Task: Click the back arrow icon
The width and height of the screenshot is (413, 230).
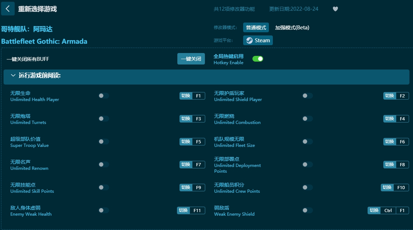Action: pos(8,9)
